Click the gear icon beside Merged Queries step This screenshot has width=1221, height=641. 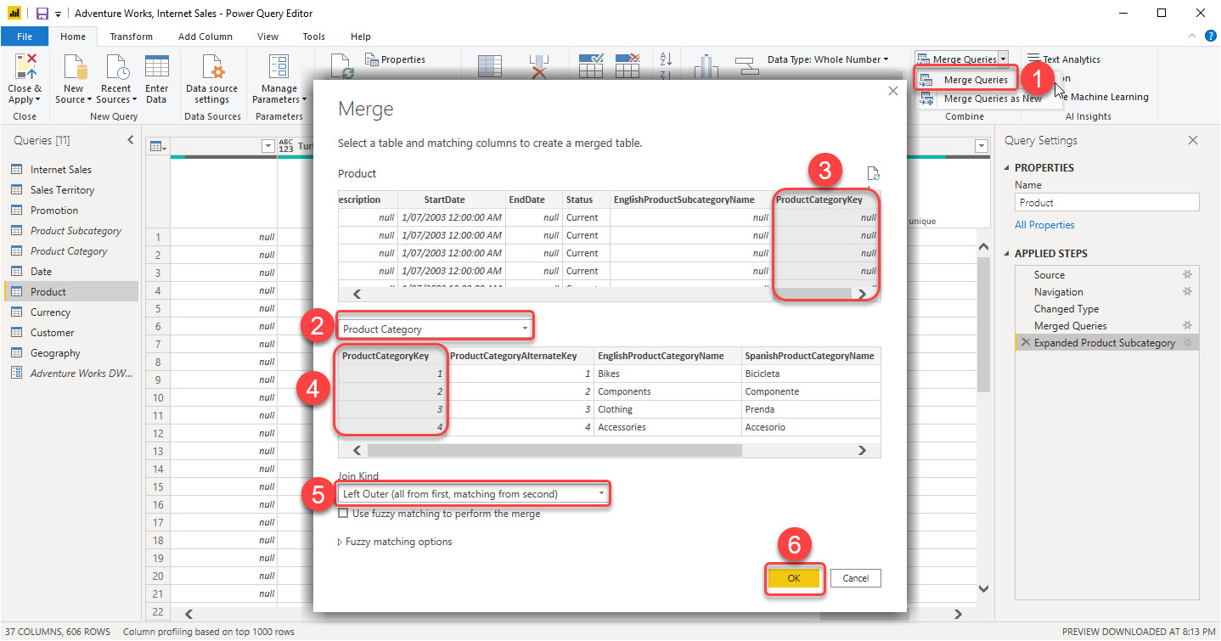(1188, 326)
